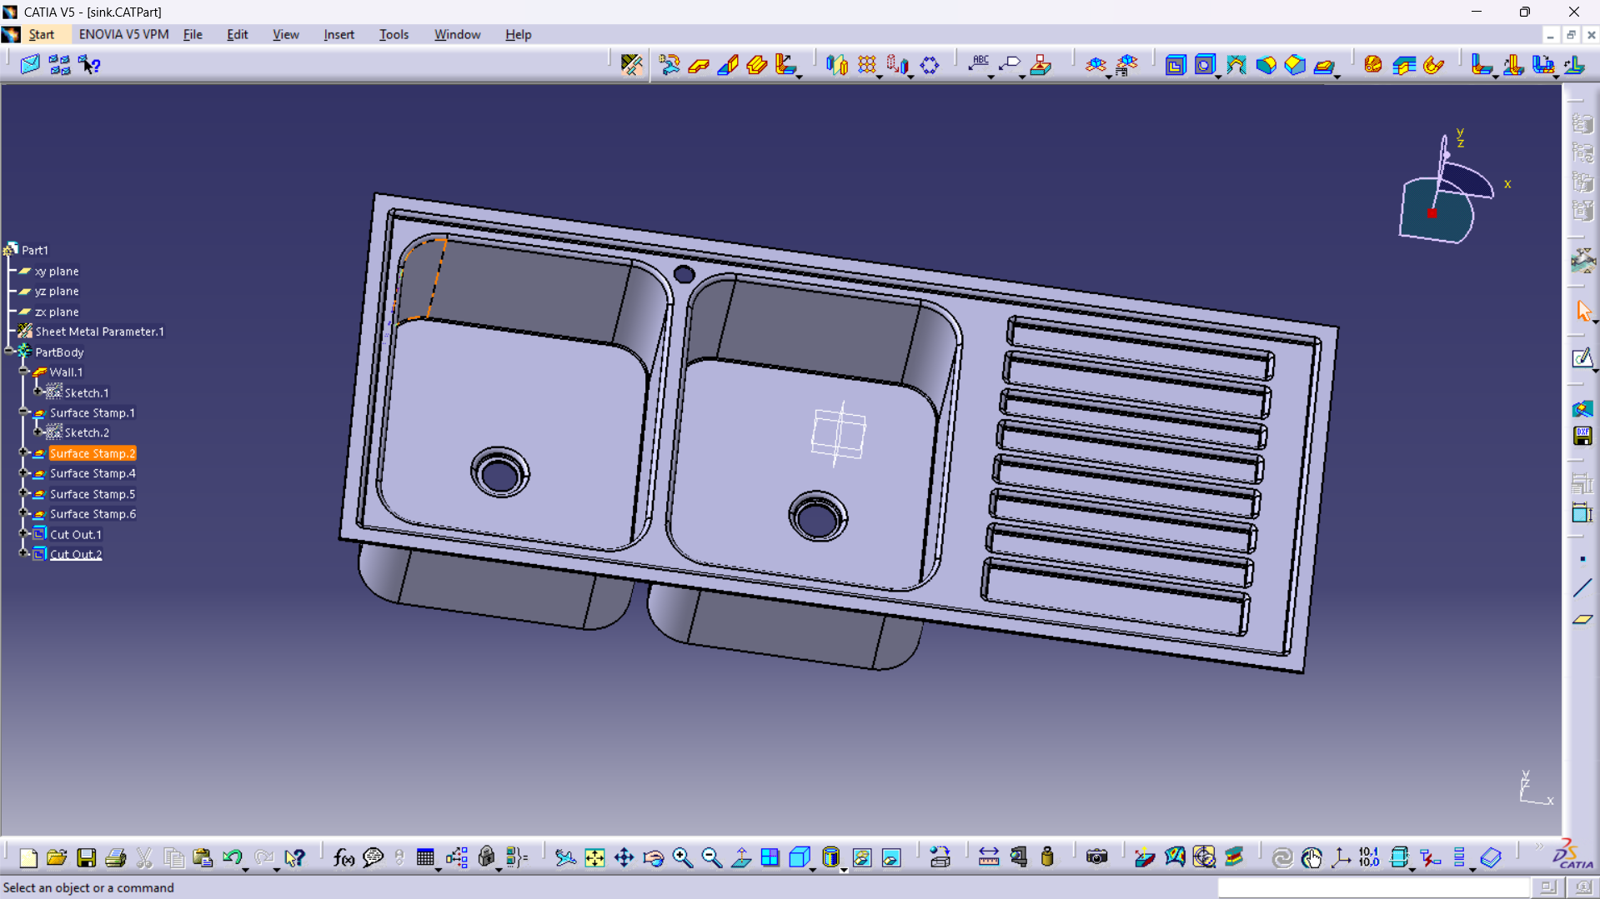The image size is (1600, 899).
Task: Select Sketch.2 in the tree
Action: coord(87,432)
